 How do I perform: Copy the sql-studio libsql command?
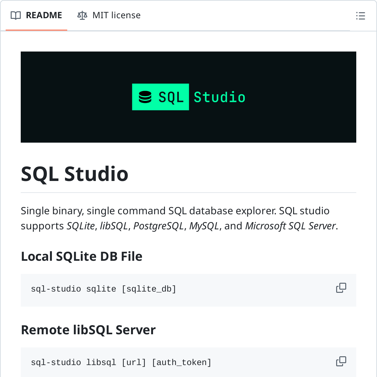[341, 361]
